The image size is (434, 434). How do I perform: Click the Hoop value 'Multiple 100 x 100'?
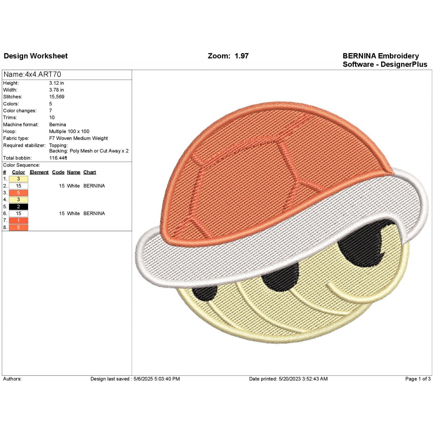69,132
